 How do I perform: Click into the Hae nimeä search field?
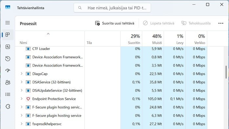pyautogui.click(x=112, y=8)
